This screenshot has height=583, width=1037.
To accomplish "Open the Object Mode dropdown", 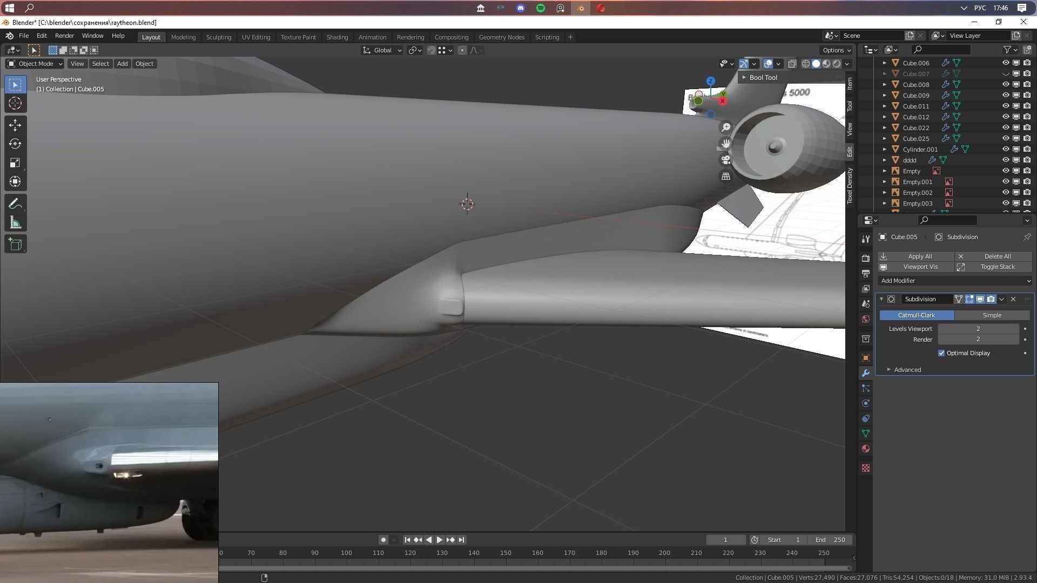I will coord(35,64).
